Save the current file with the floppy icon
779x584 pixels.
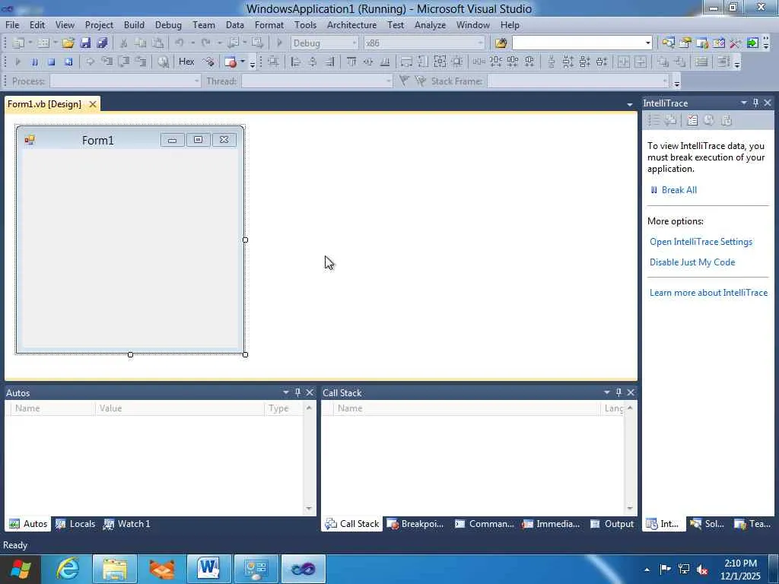click(x=85, y=43)
